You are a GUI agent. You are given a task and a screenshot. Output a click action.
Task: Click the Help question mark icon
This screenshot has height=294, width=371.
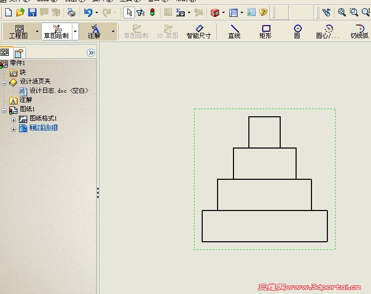click(263, 12)
